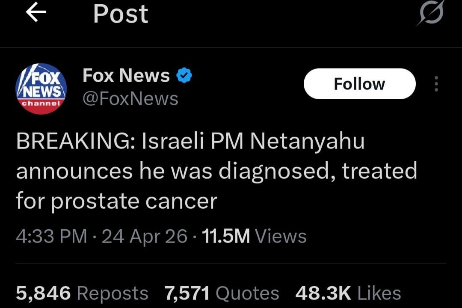462x308 pixels.
Task: Open the three-dot more options menu
Action: 436,84
